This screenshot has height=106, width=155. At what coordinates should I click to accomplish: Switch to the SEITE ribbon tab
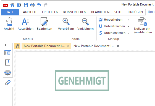point(118,12)
